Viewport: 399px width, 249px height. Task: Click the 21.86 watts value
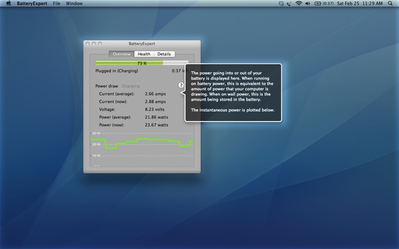157,117
